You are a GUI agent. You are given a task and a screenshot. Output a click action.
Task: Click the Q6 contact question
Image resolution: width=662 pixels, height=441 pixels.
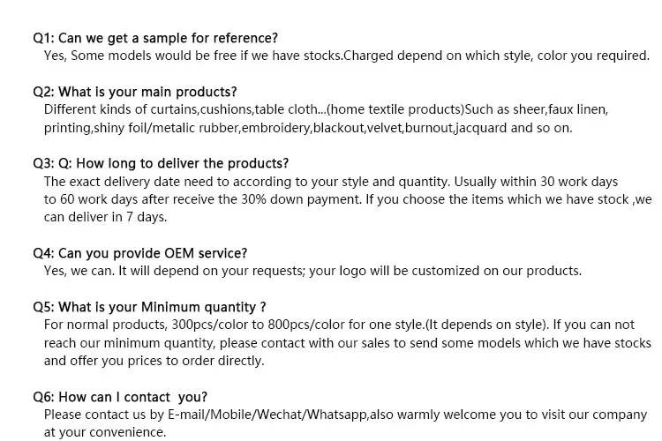click(120, 397)
